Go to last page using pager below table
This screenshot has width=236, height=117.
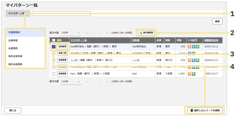pos(107,82)
